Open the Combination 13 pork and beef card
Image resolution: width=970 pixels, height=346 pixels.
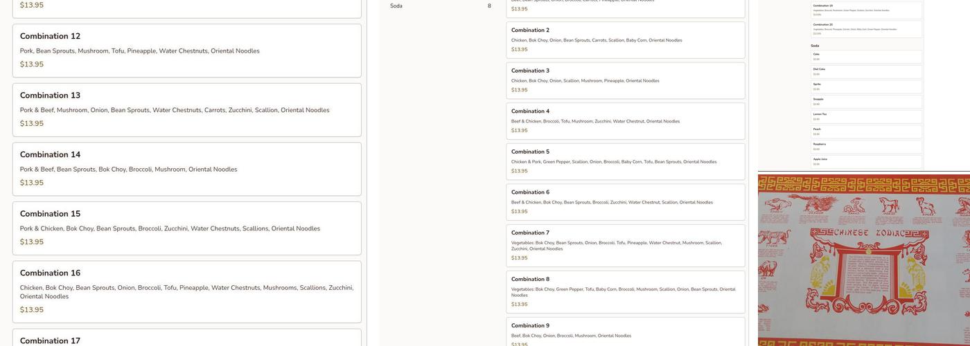[186, 109]
